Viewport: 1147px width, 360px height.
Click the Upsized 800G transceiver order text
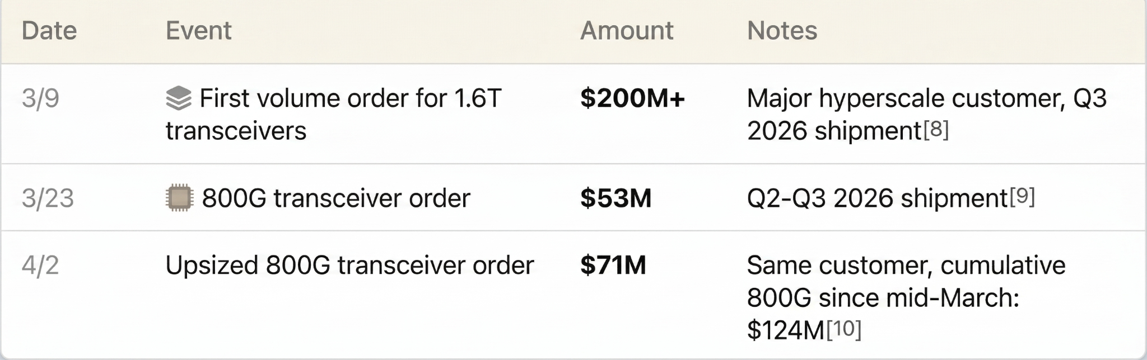350,265
